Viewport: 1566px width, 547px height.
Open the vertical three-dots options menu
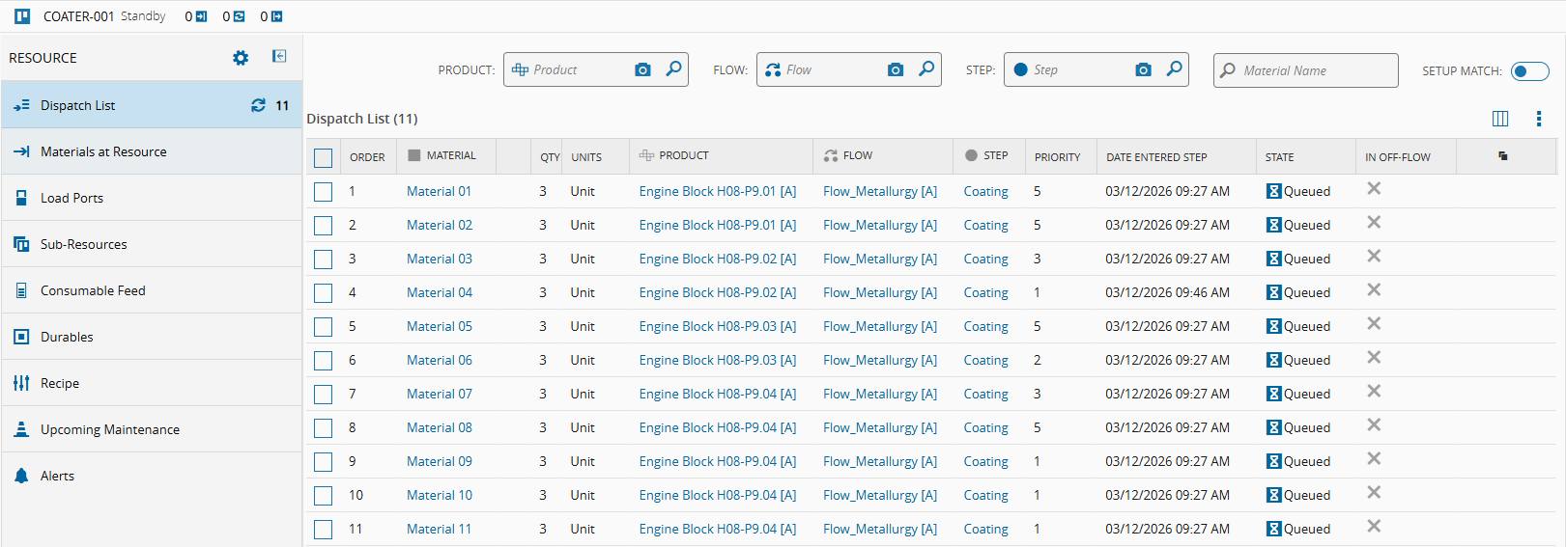point(1539,119)
